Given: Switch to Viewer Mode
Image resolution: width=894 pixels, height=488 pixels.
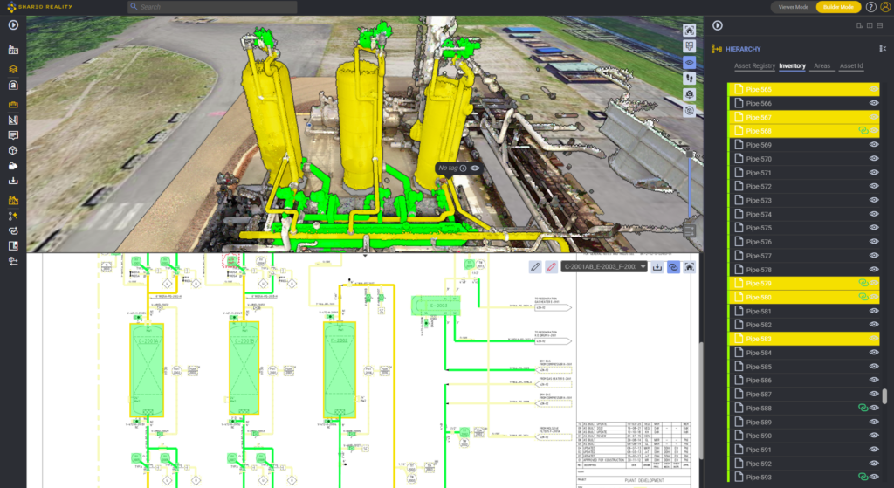Looking at the screenshot, I should (x=793, y=7).
